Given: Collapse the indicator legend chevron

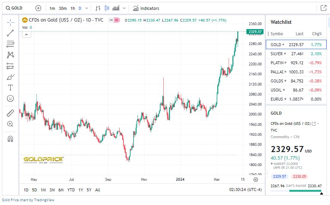Looking at the screenshot, I should pyautogui.click(x=27, y=34).
